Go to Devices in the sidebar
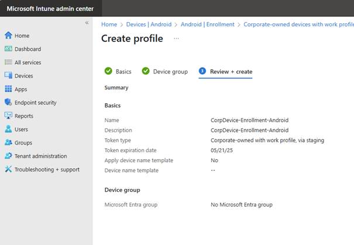Viewport: 354px width, 245px height. 24,76
